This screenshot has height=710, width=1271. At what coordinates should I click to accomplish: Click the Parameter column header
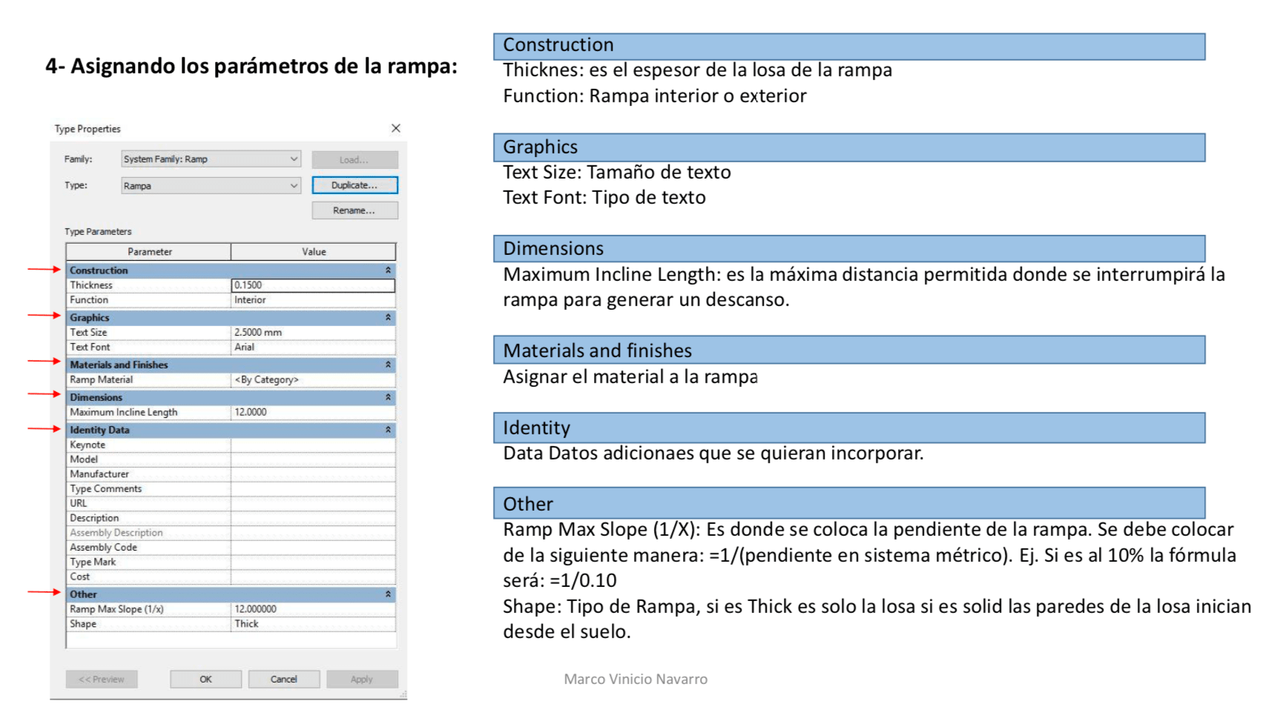[149, 252]
